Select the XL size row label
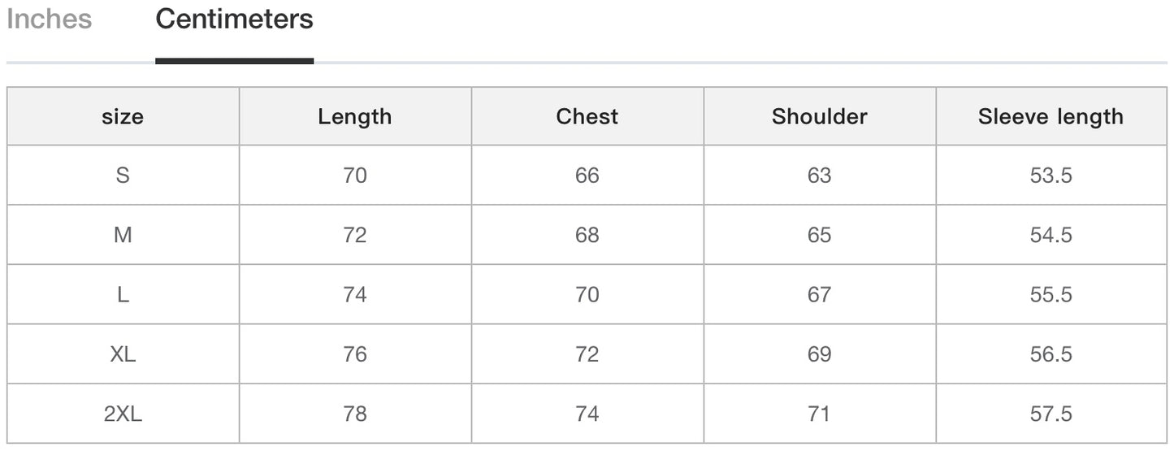This screenshot has width=1174, height=451. point(123,354)
